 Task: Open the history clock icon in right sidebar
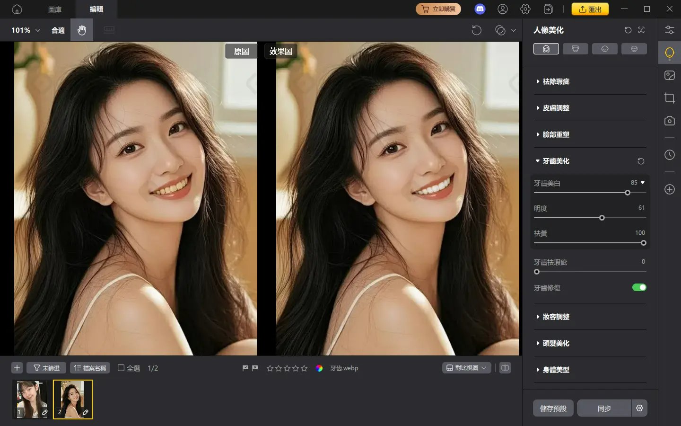[x=670, y=155]
